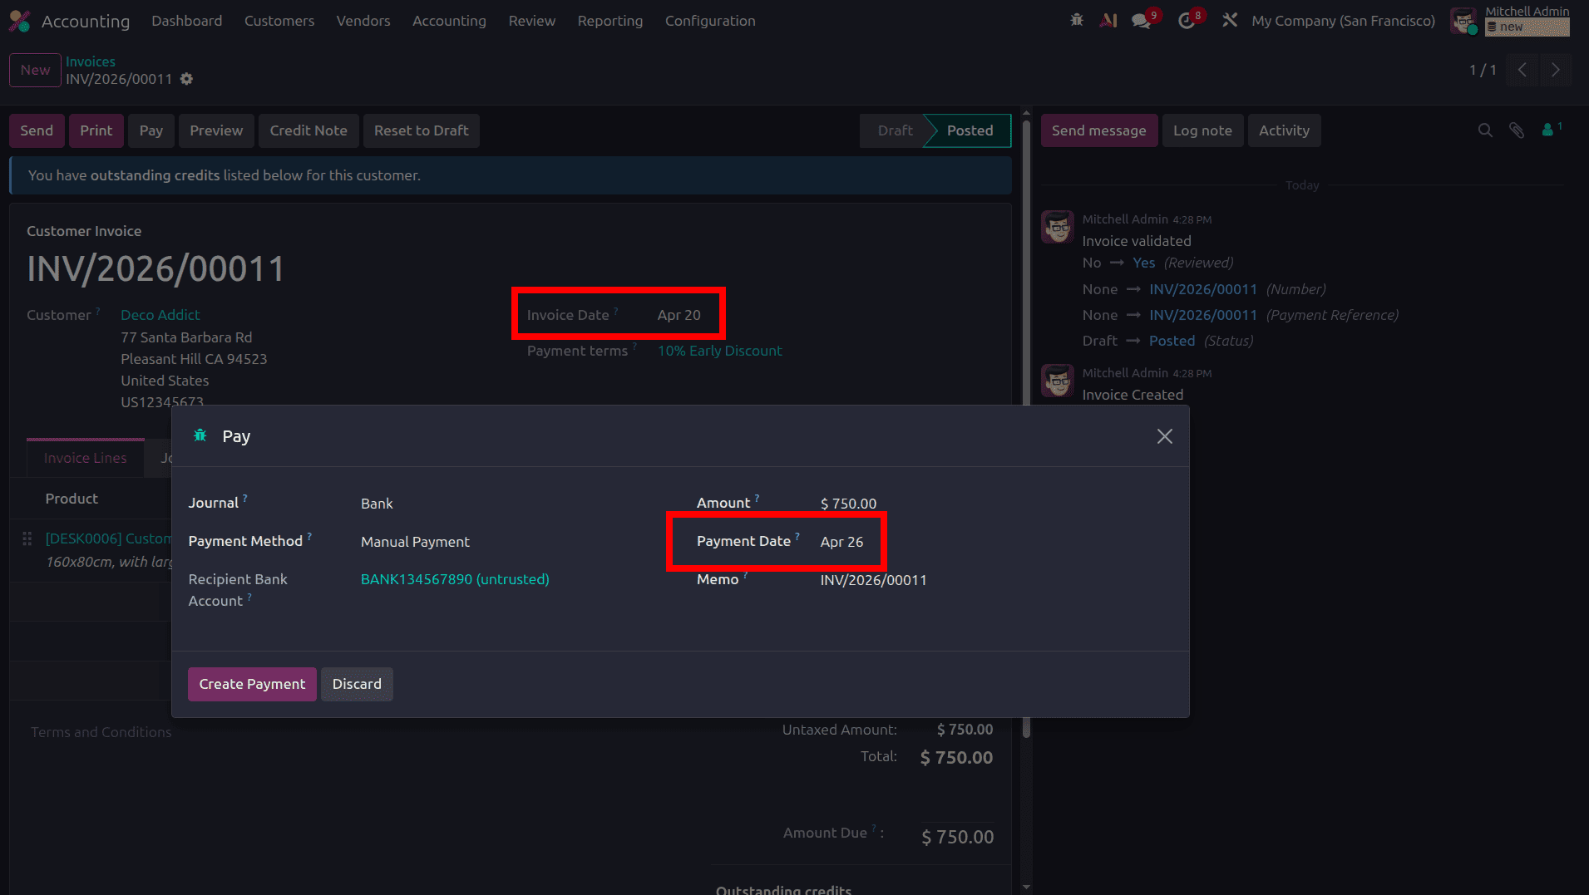Viewport: 1589px width, 895px height.
Task: Report a bug via the bug icon
Action: pos(1077,20)
